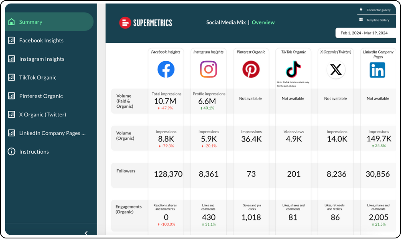Screen dimensions: 408x242
Task: Open the Facebook Insights page
Action: [41, 40]
